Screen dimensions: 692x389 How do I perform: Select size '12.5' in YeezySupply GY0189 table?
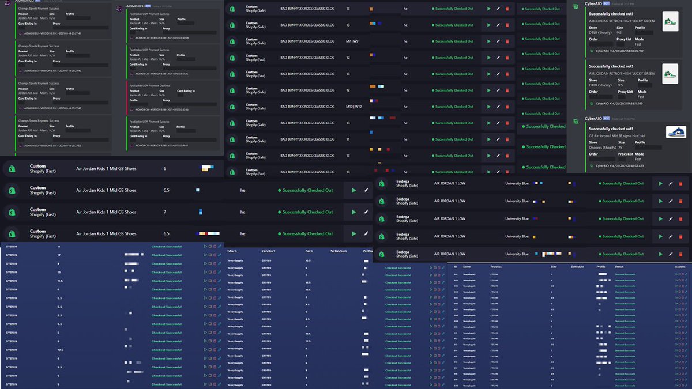point(308,341)
